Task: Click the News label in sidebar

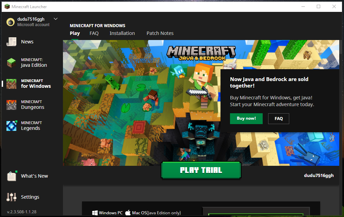Action: tap(27, 42)
